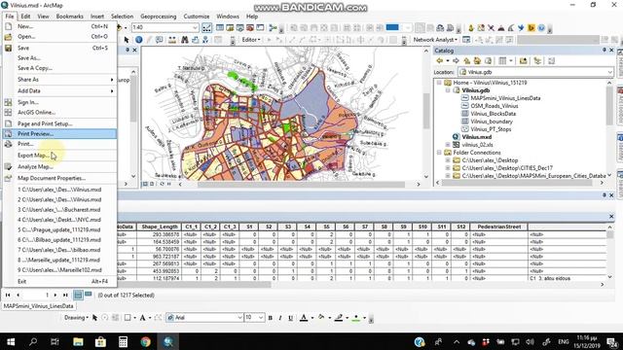623x350 pixels.
Task: Open the Search window toolbar icon
Action: [x=239, y=27]
